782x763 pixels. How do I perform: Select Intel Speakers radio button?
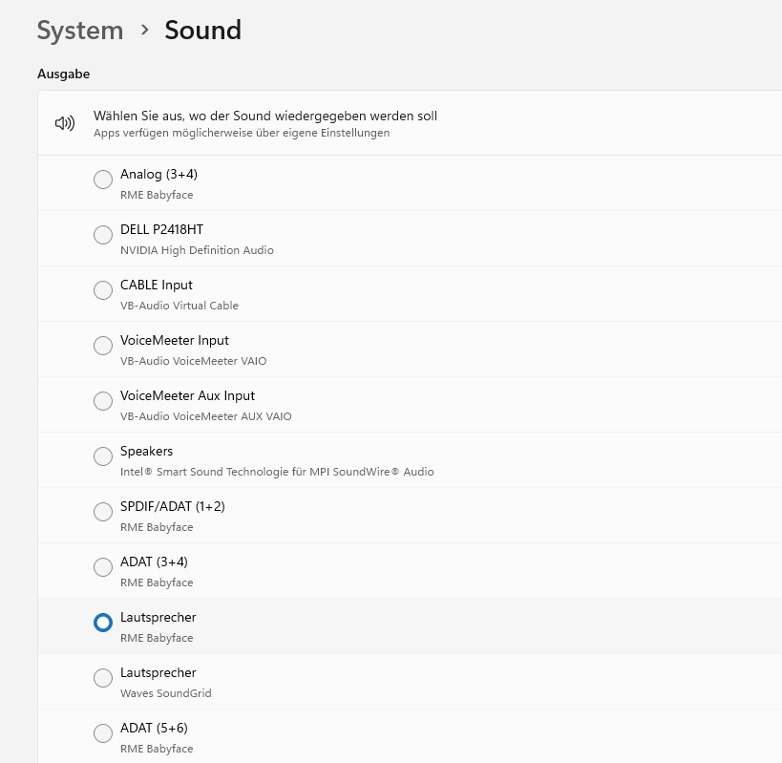pos(103,456)
